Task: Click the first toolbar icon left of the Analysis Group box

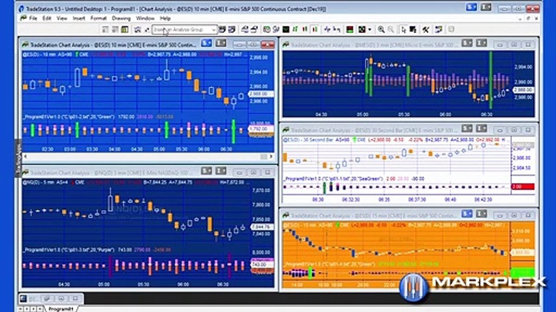Action: [x=146, y=29]
